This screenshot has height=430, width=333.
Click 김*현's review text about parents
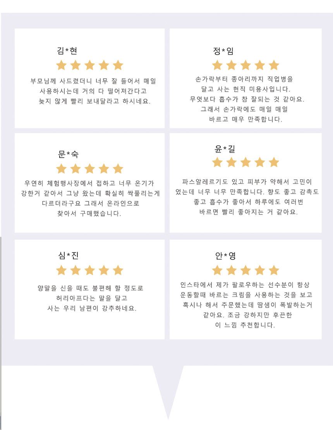pos(93,91)
